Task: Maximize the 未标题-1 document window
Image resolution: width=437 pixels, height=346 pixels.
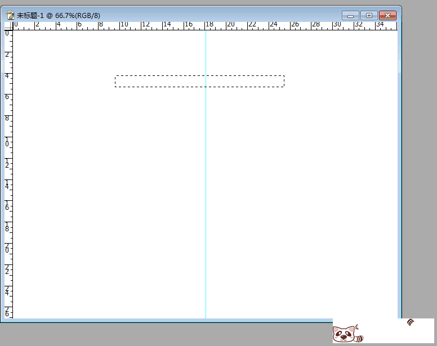Action: [369, 15]
